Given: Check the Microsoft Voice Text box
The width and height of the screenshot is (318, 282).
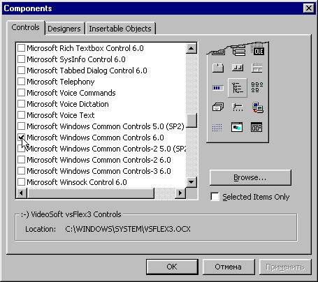Looking at the screenshot, I should [21, 115].
